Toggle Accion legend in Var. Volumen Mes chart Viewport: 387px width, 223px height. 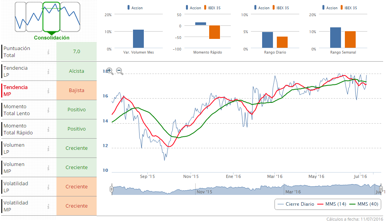135,8
